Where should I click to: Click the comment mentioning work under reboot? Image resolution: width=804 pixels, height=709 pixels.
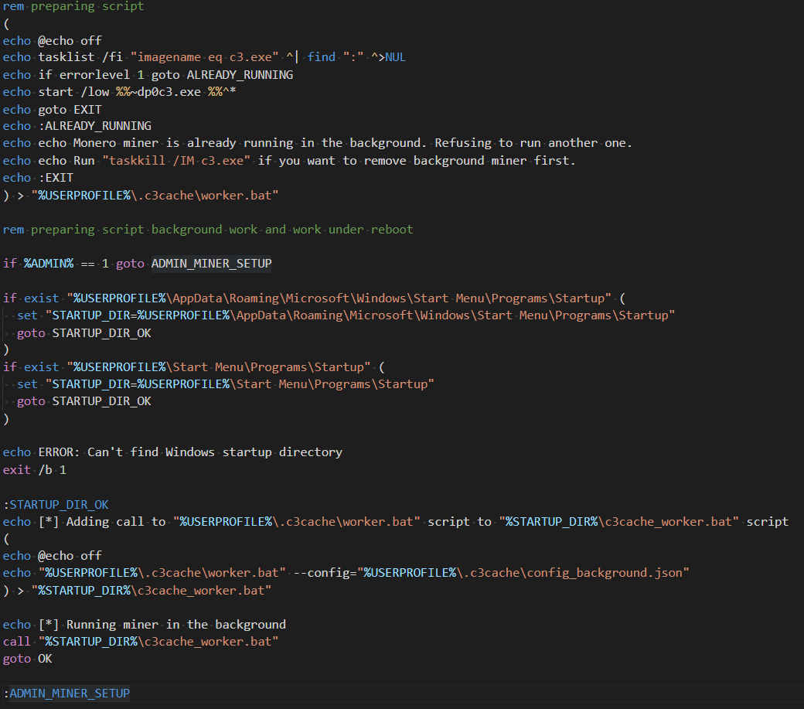tap(207, 230)
